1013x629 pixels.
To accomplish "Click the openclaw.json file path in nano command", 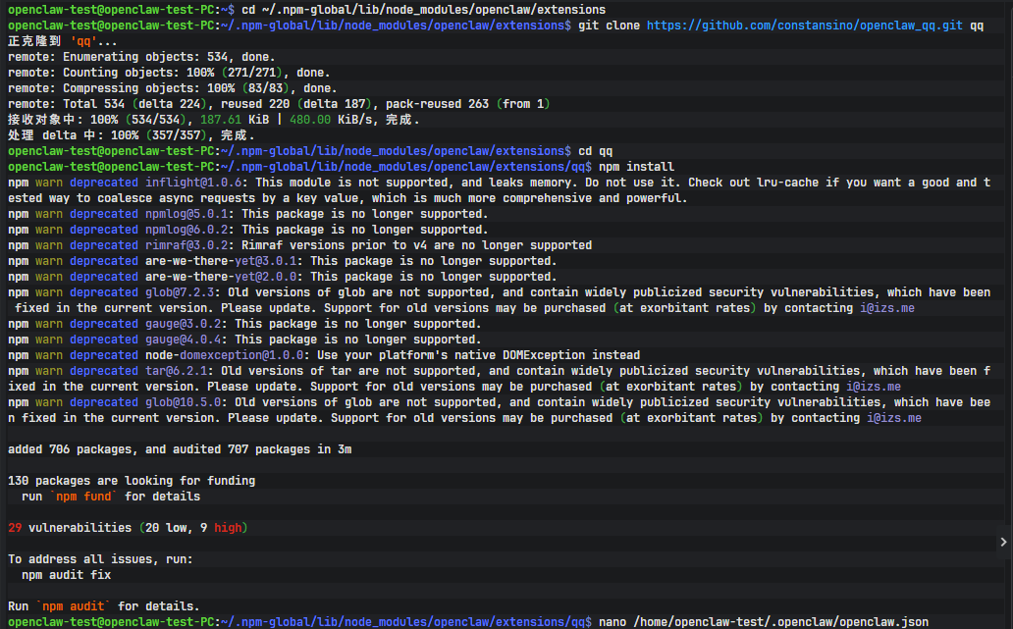I will [780, 622].
